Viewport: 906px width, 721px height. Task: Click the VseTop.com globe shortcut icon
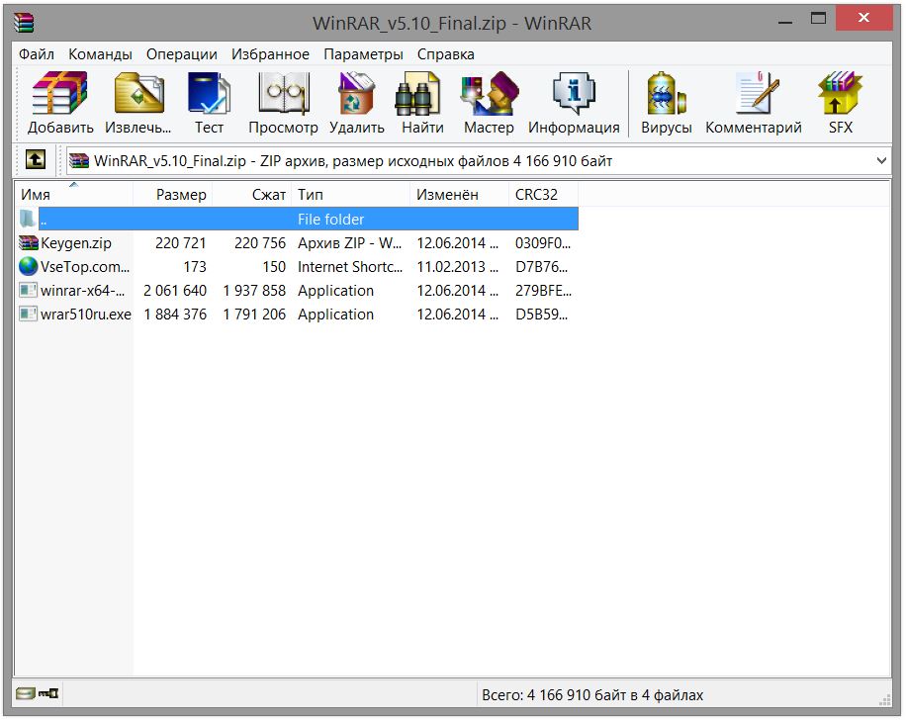coord(28,267)
